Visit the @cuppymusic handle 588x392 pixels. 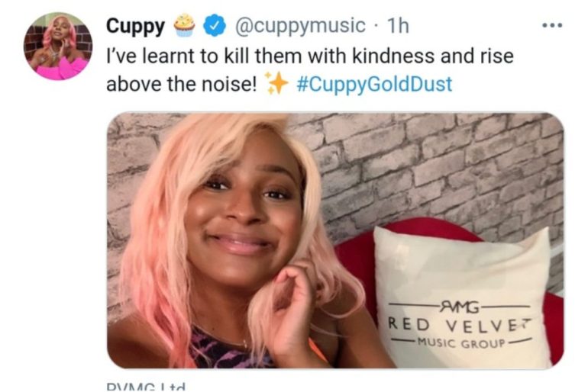pyautogui.click(x=300, y=26)
